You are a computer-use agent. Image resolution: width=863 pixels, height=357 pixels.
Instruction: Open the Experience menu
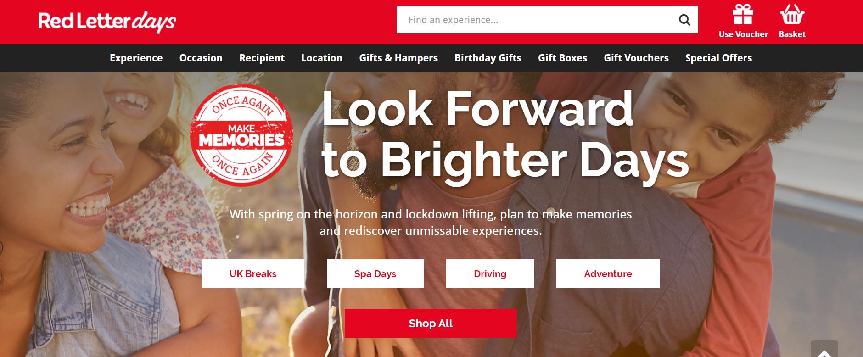136,58
